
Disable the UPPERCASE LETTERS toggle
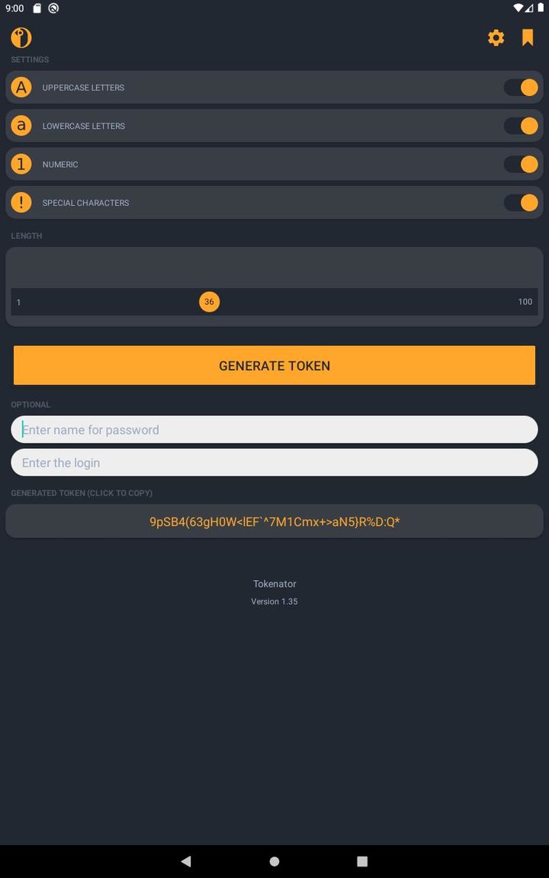521,87
